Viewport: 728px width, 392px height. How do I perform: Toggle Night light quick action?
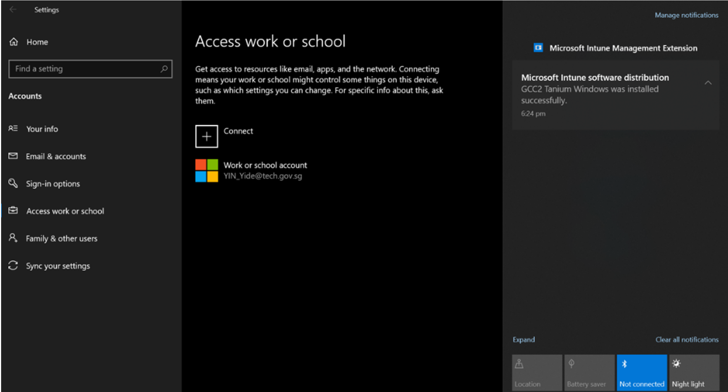694,373
